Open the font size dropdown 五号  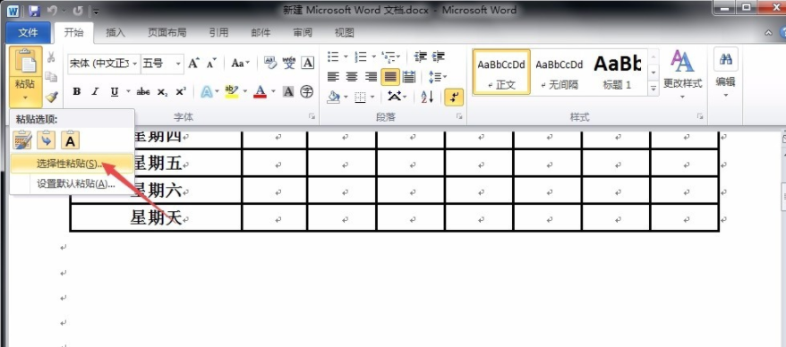[x=177, y=64]
